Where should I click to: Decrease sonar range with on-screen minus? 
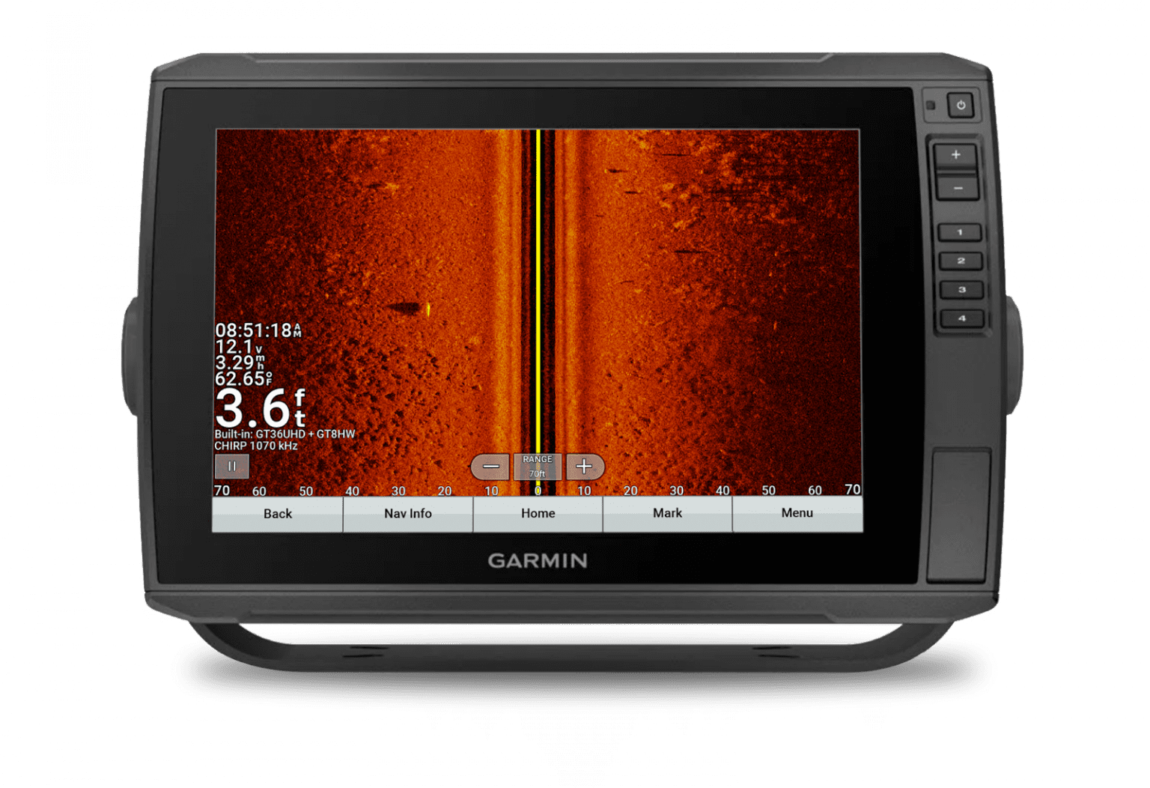(x=490, y=467)
